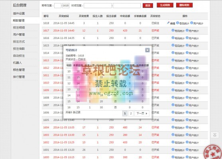Click period 1604 in the table
This screenshot has height=159, width=222.
click(46, 127)
